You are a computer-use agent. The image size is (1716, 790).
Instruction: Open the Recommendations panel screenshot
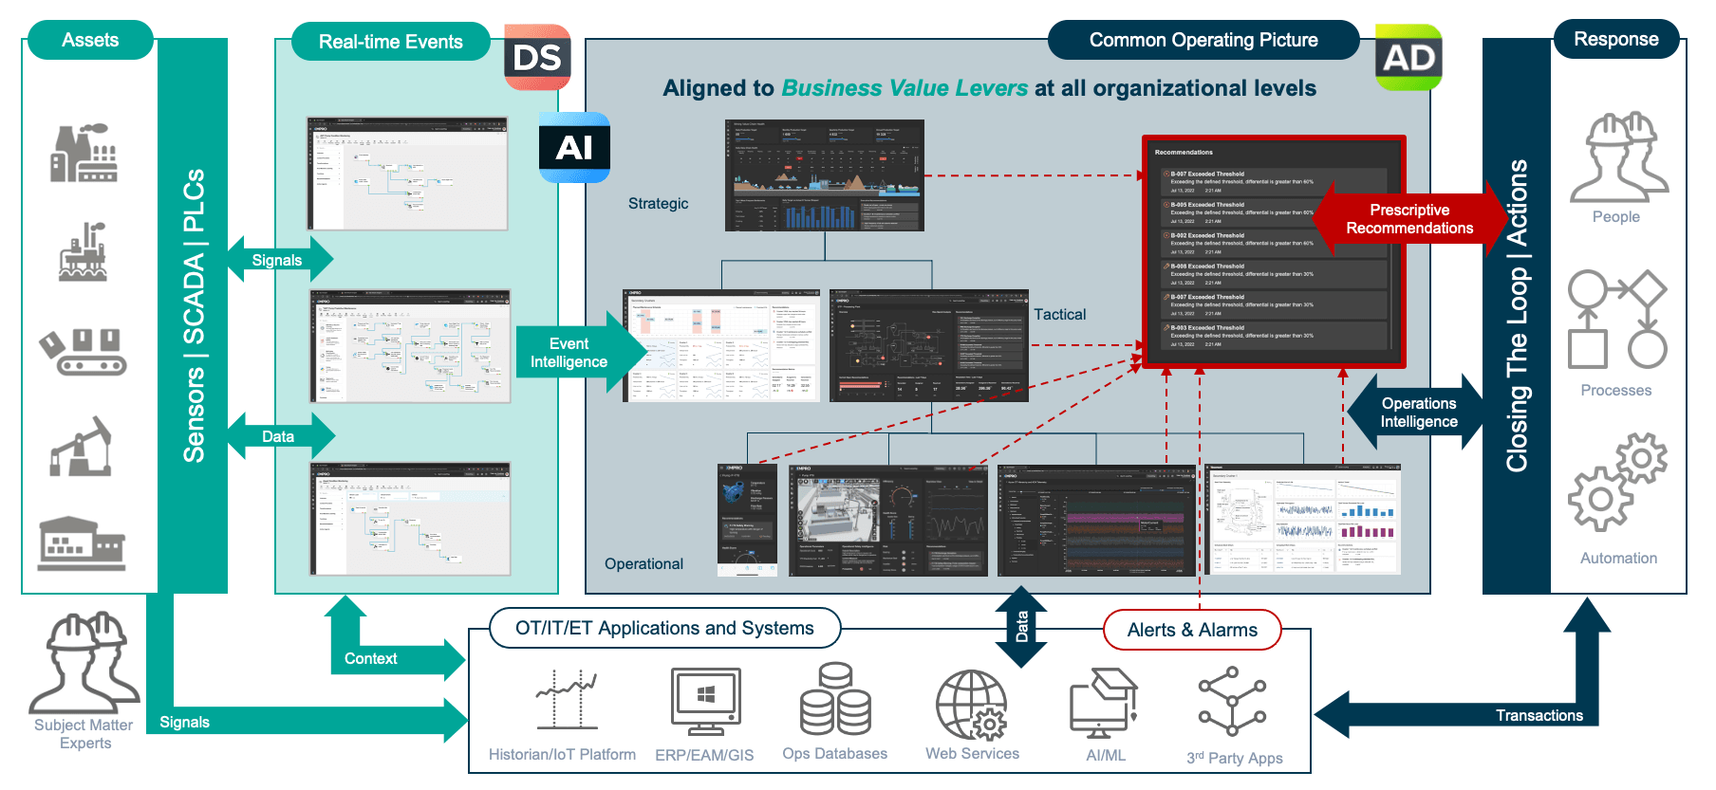click(x=1274, y=251)
